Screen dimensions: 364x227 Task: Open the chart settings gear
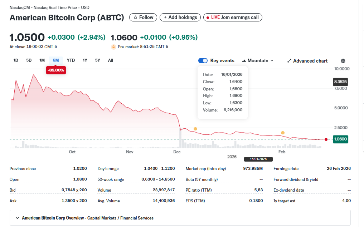343,61
